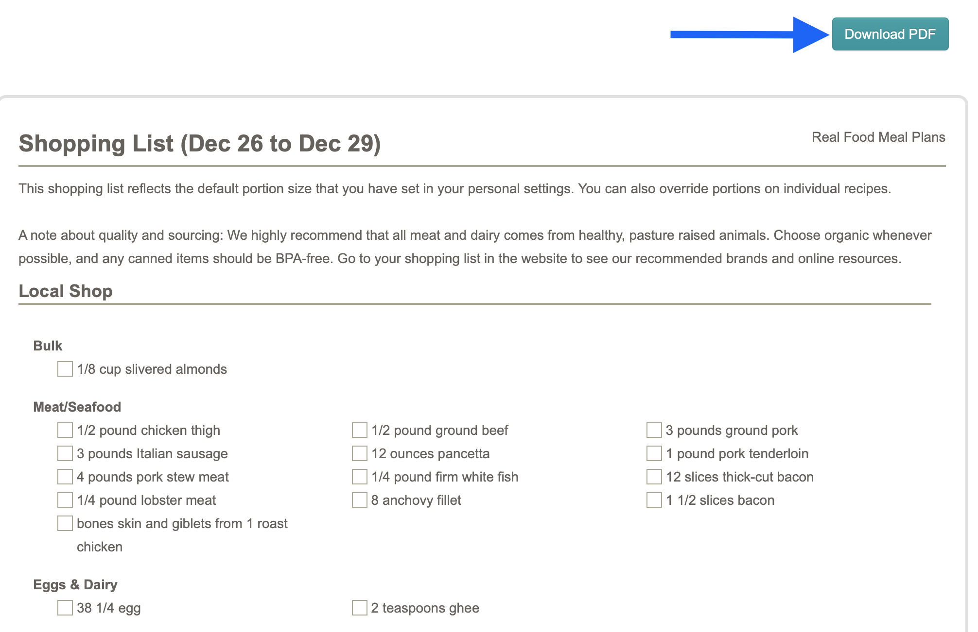Screen dimensions: 978x632
Task: Mark 4 pounds pork stew meat checkbox
Action: tap(65, 477)
